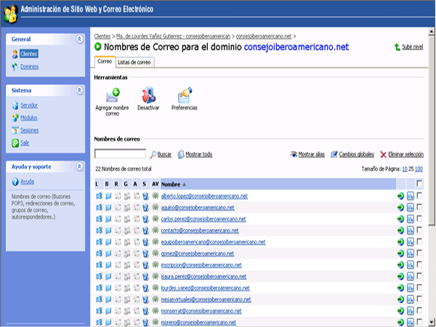Click the Buscar link
The image size is (436, 327).
(x=164, y=154)
